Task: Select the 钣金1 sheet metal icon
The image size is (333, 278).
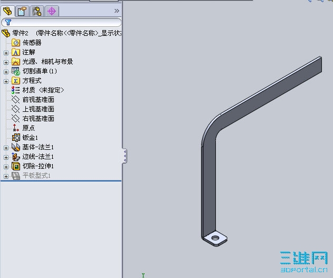Action: [x=16, y=138]
